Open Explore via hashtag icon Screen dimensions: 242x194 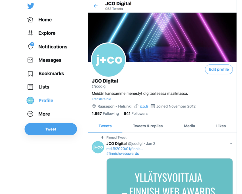(x=30, y=33)
